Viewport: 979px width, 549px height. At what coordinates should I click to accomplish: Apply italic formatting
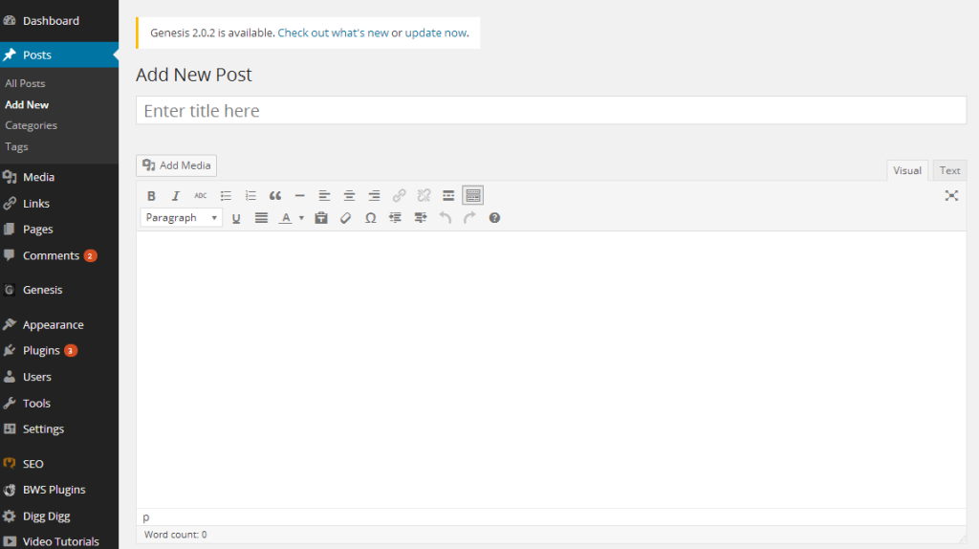click(176, 196)
